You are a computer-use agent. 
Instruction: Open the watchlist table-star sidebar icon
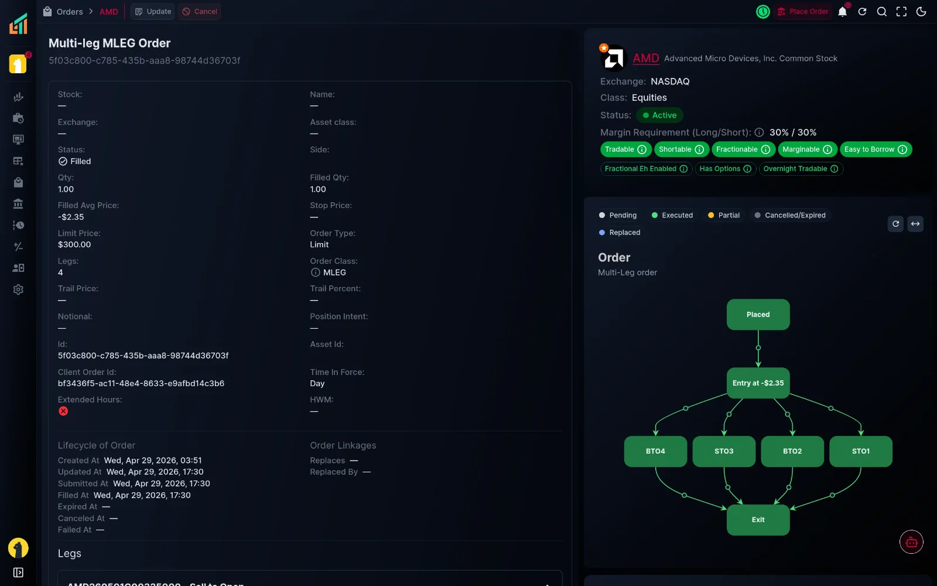pos(18,161)
